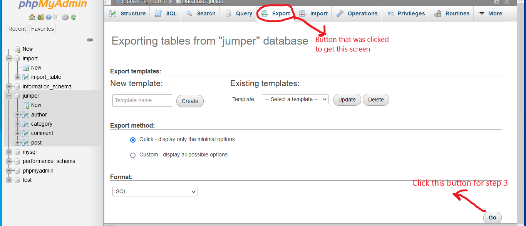Switch to the Import tab
Viewport: 526px width, 226px height.
(313, 13)
